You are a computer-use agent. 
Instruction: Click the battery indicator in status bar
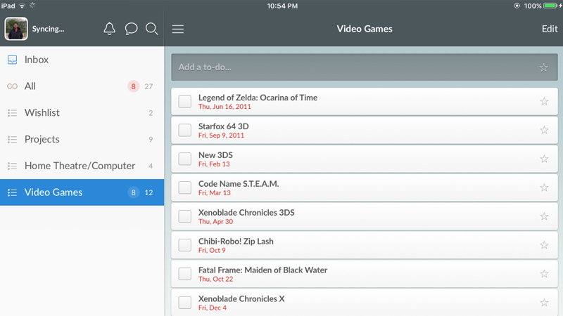point(551,6)
